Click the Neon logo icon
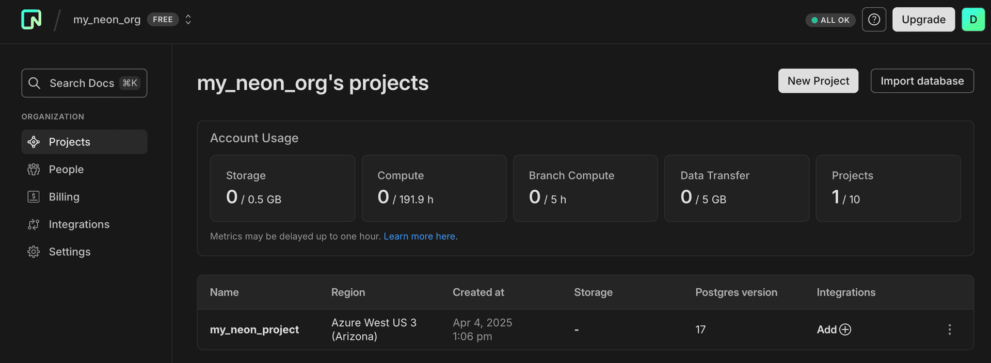Screen dimensions: 991x363 31,20
